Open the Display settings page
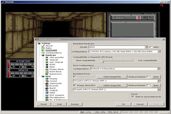This screenshot has height=114, width=171. click(49, 79)
